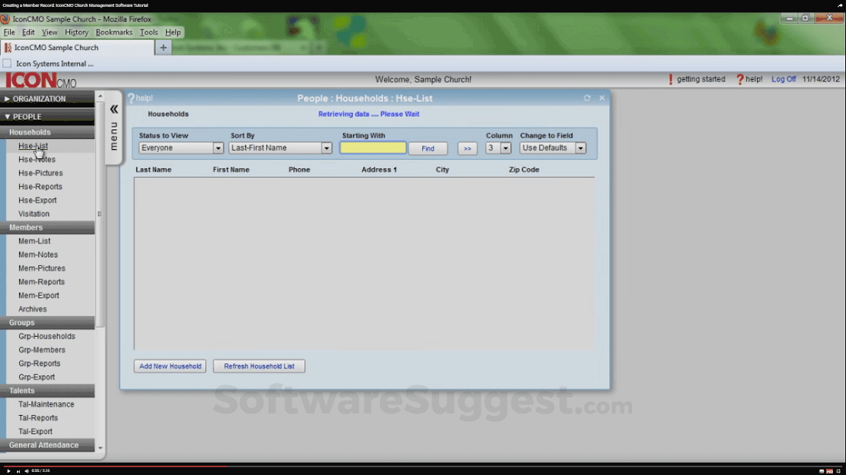
Task: Click the Members section header
Action: [48, 228]
